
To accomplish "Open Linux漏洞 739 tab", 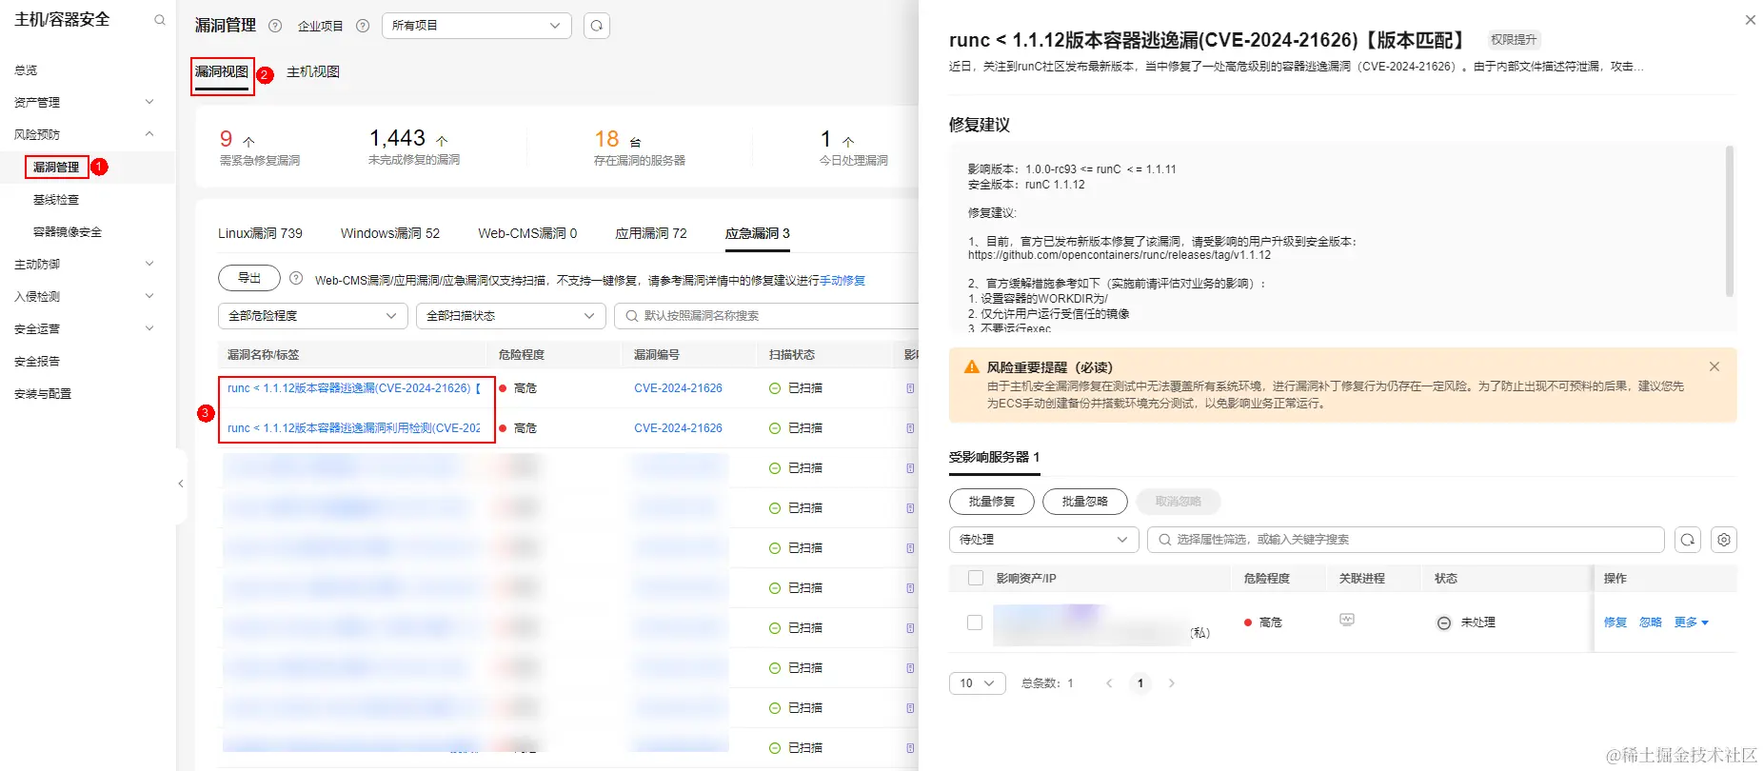I will pos(260,233).
